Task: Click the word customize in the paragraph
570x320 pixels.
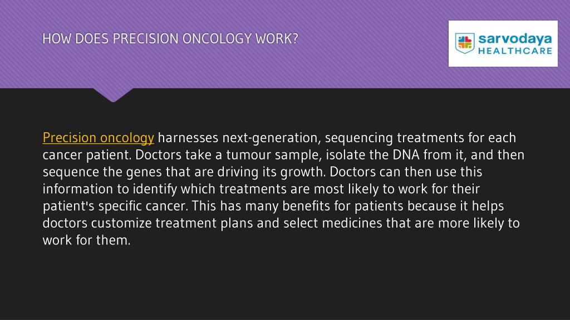Action: click(121, 223)
